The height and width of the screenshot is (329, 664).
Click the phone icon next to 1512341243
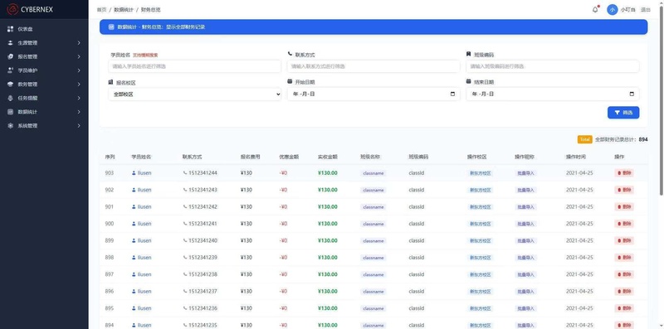[x=185, y=190]
